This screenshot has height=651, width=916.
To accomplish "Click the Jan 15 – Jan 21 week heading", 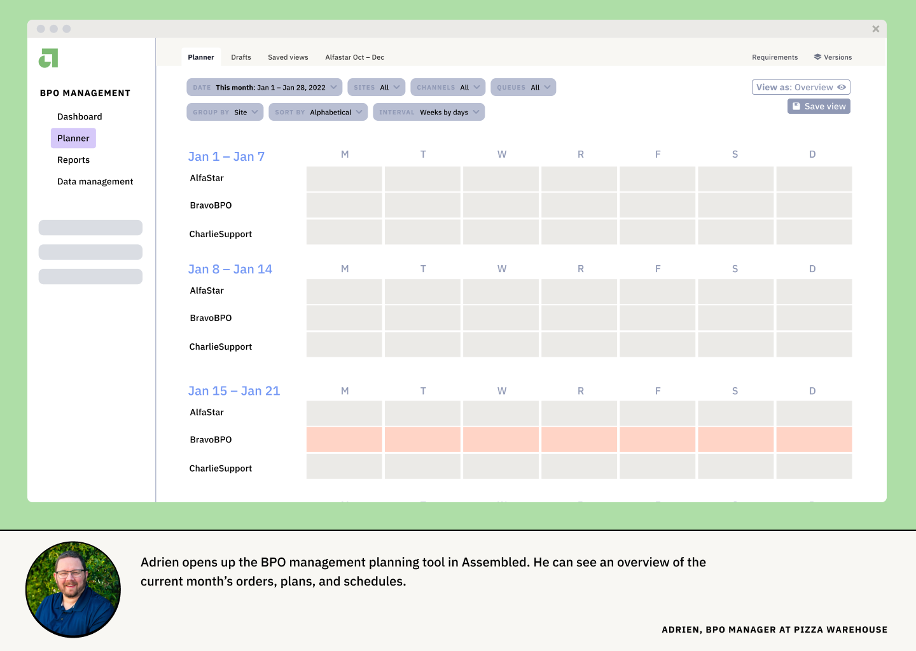I will pyautogui.click(x=233, y=391).
